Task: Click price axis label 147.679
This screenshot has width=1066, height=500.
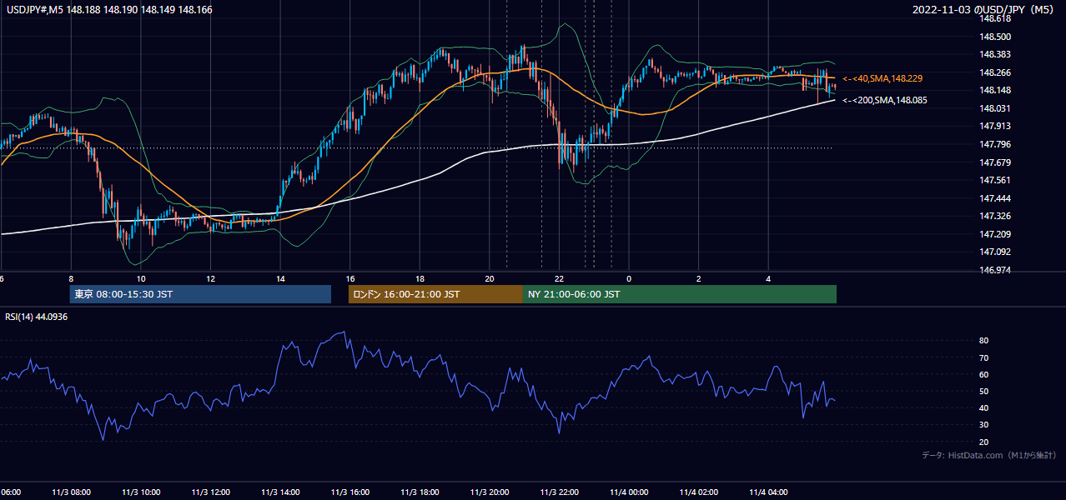Action: tap(996, 162)
